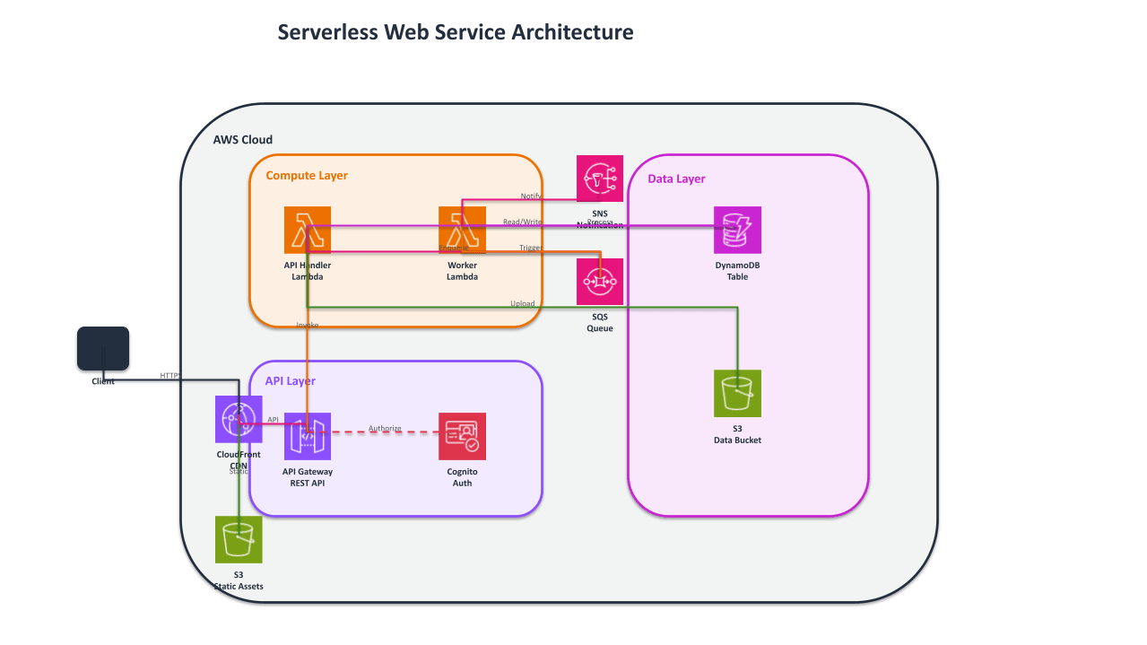Viewport: 1147px width, 645px height.
Task: Click the HTTPS connection label
Action: point(169,376)
